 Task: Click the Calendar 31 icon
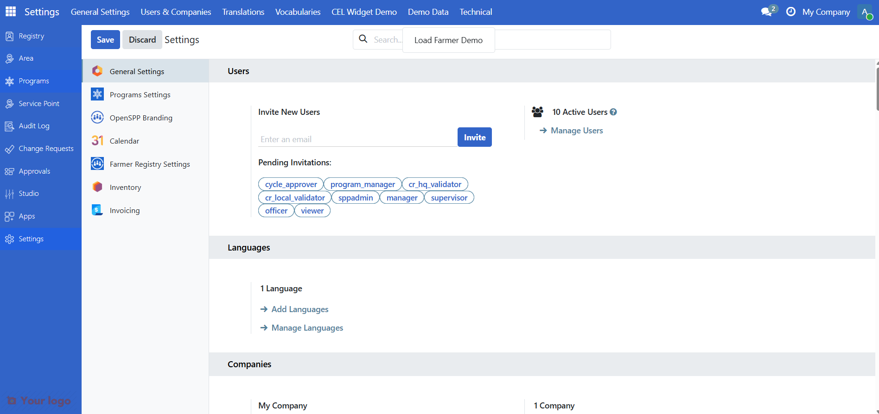pyautogui.click(x=97, y=140)
